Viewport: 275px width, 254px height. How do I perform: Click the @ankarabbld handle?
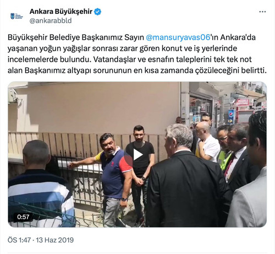point(51,20)
